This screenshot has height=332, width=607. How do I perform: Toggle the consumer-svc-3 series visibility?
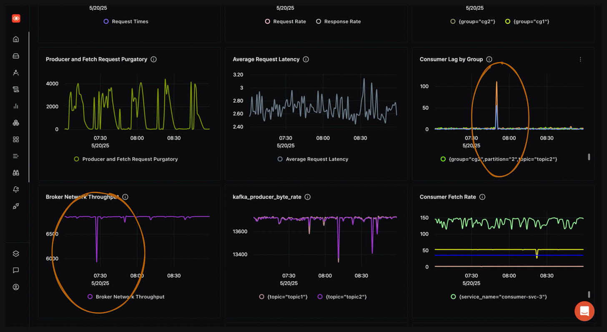click(x=499, y=297)
